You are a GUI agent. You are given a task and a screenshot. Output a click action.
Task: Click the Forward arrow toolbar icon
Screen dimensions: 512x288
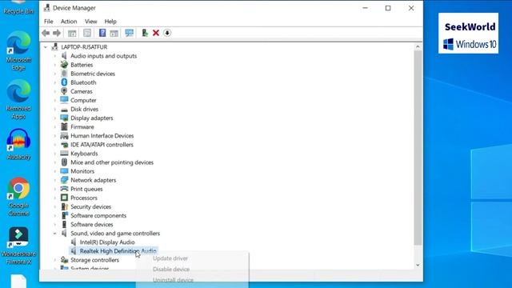tap(57, 33)
